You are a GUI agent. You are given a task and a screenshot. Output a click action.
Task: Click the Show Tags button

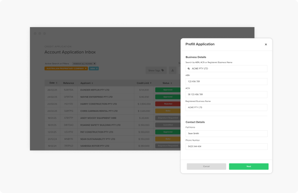pos(156,71)
